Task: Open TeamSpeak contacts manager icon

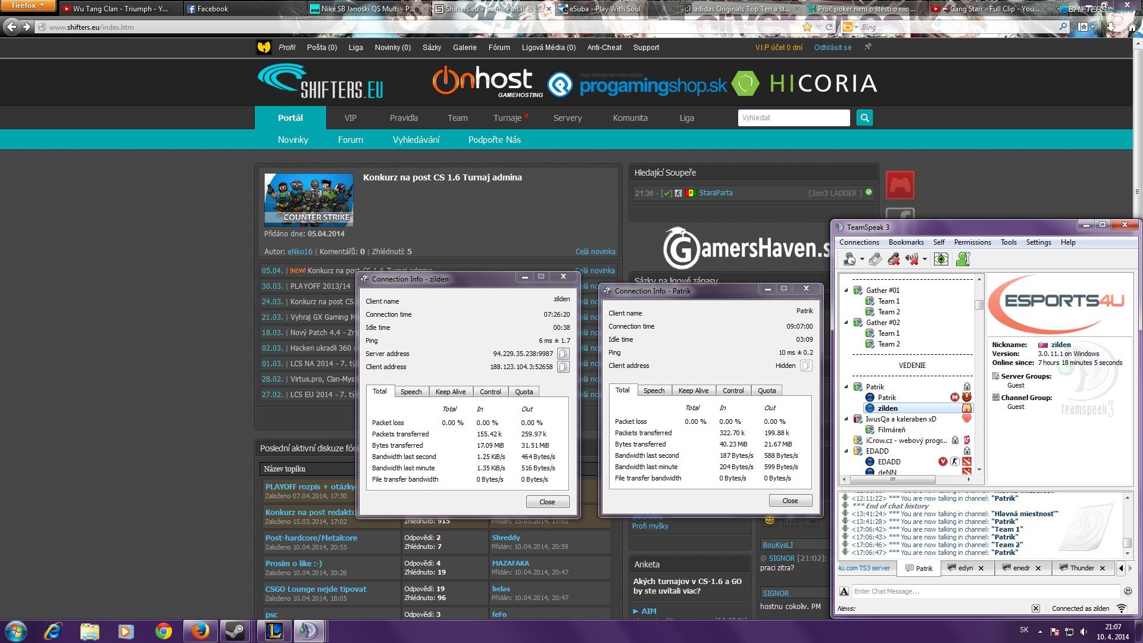Action: [x=963, y=259]
